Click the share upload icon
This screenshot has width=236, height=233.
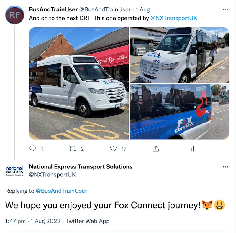pyautogui.click(x=155, y=149)
